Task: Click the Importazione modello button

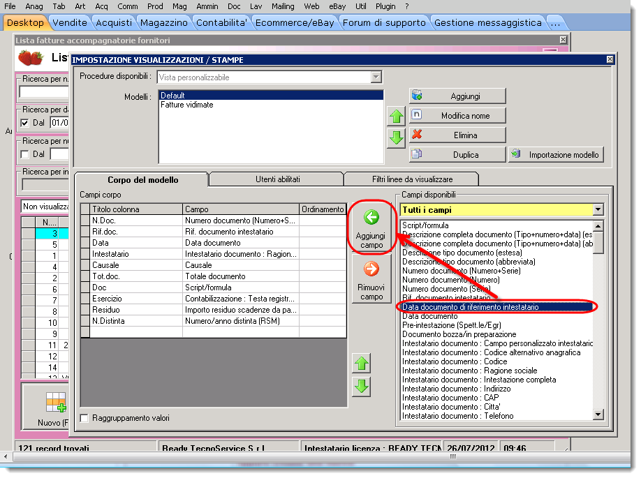Action: [556, 154]
